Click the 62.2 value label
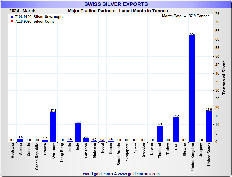The height and width of the screenshot is (177, 232). (192, 34)
